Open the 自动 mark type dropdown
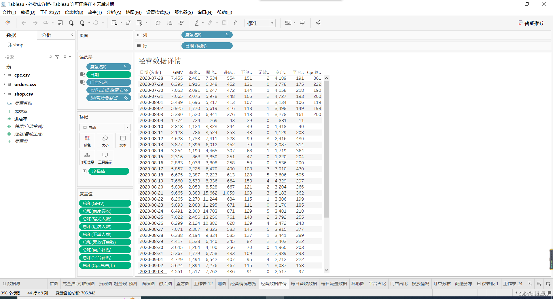 [105, 127]
